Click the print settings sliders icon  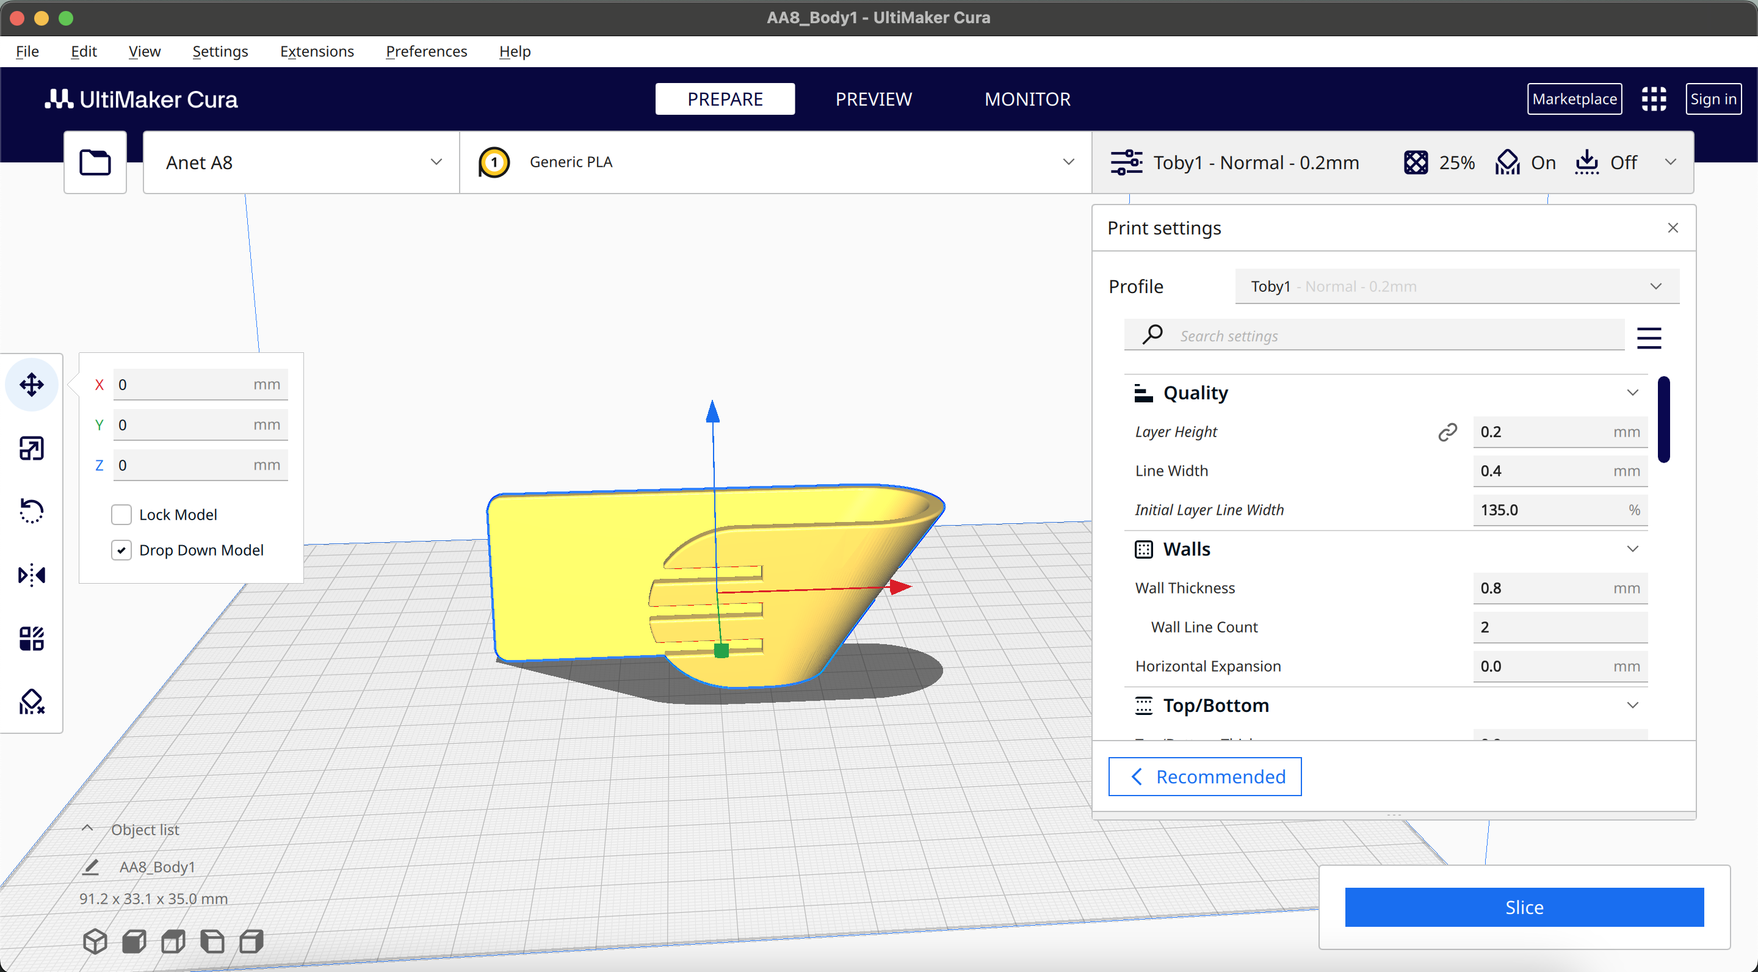1126,162
